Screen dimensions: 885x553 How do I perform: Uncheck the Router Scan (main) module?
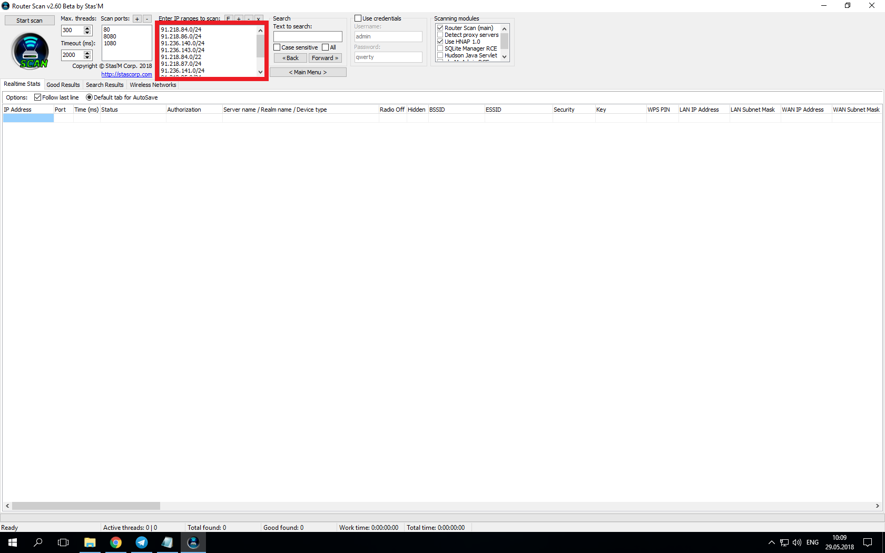pos(440,28)
